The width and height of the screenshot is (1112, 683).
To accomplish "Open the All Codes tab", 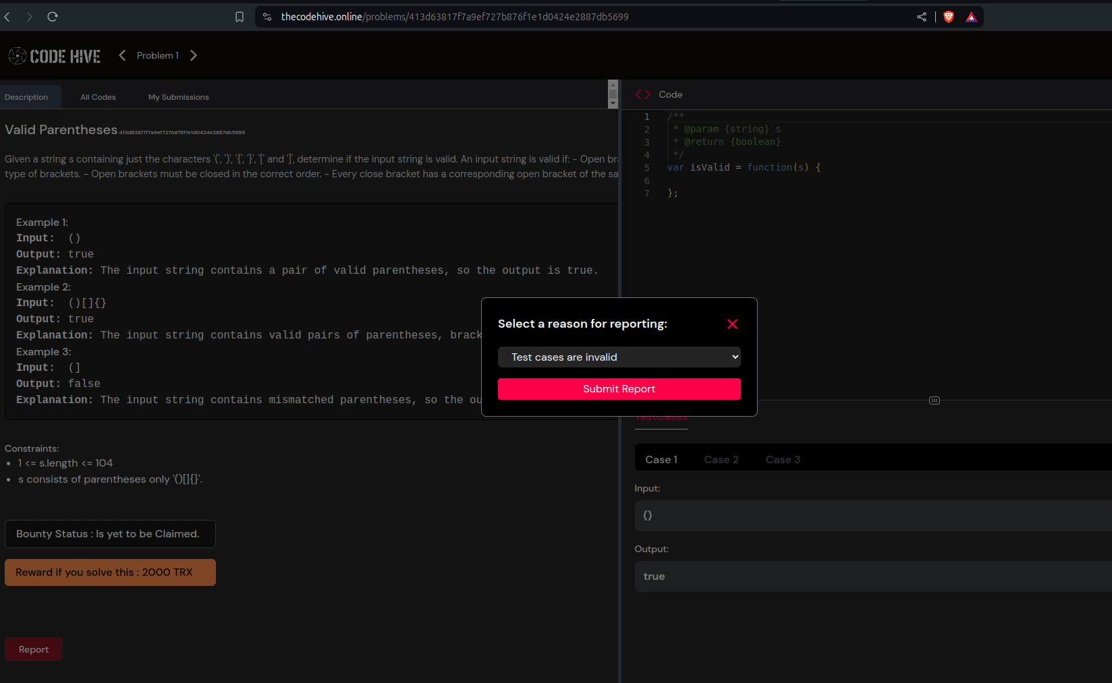I will pyautogui.click(x=99, y=97).
